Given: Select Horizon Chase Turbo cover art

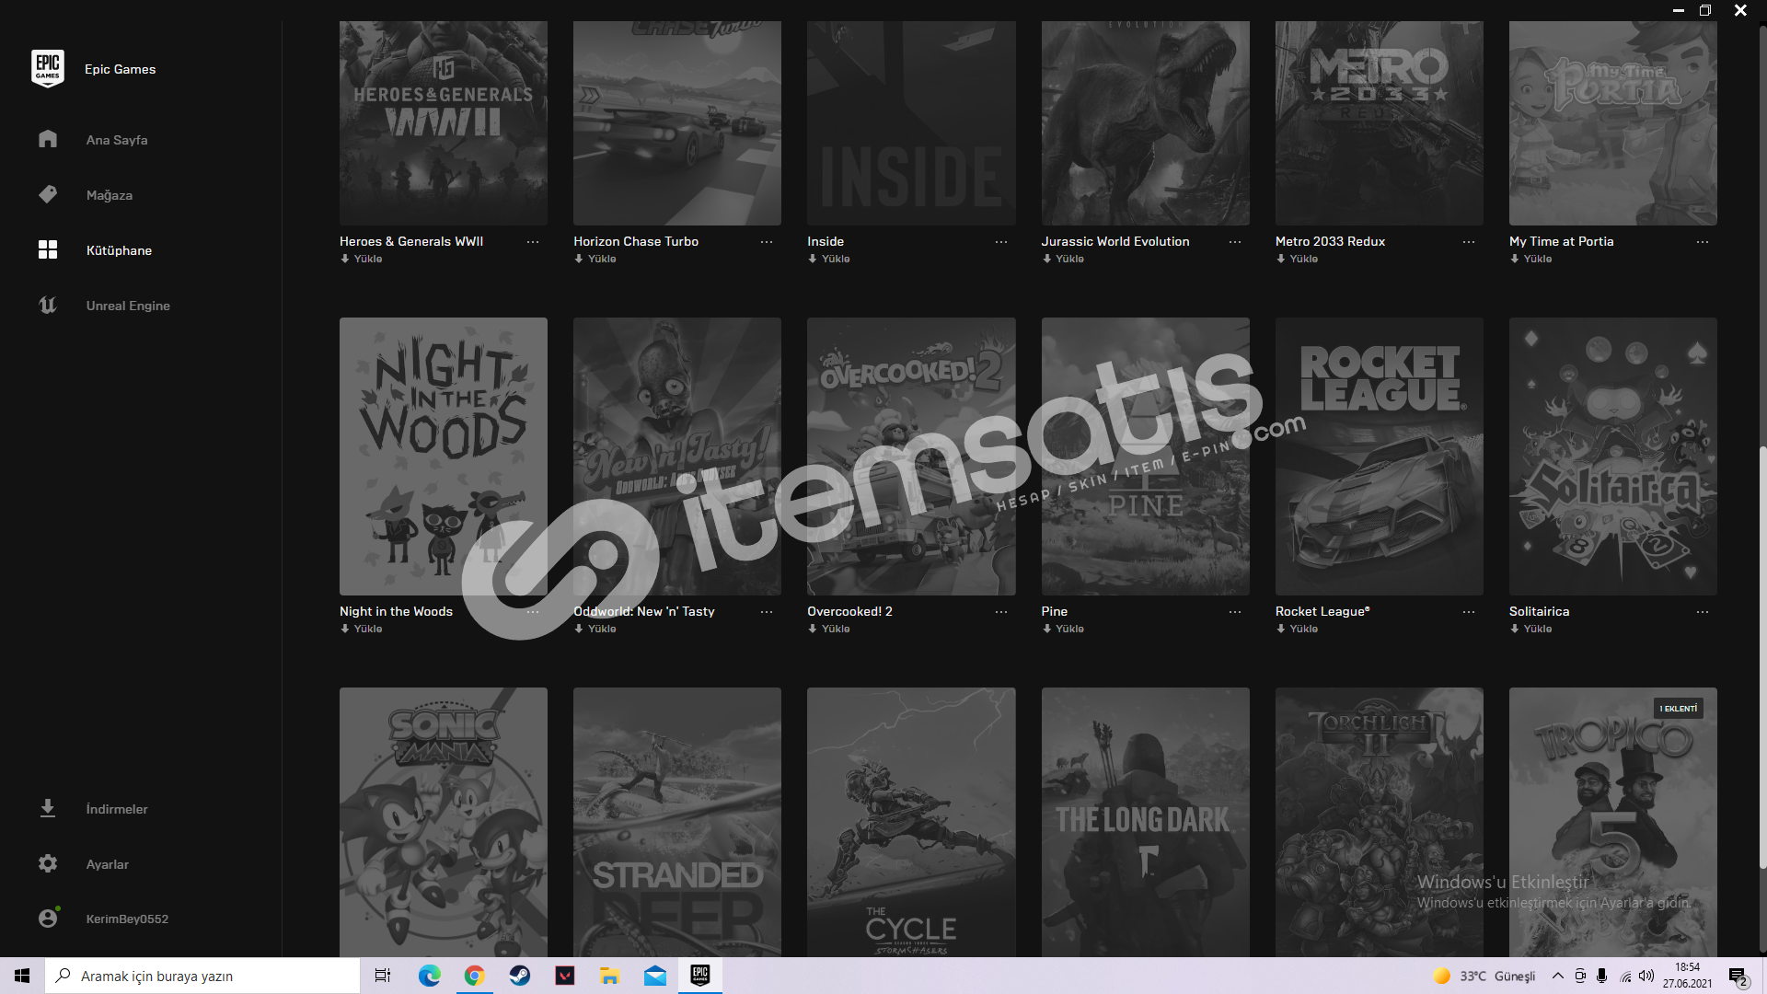Looking at the screenshot, I should click(677, 123).
